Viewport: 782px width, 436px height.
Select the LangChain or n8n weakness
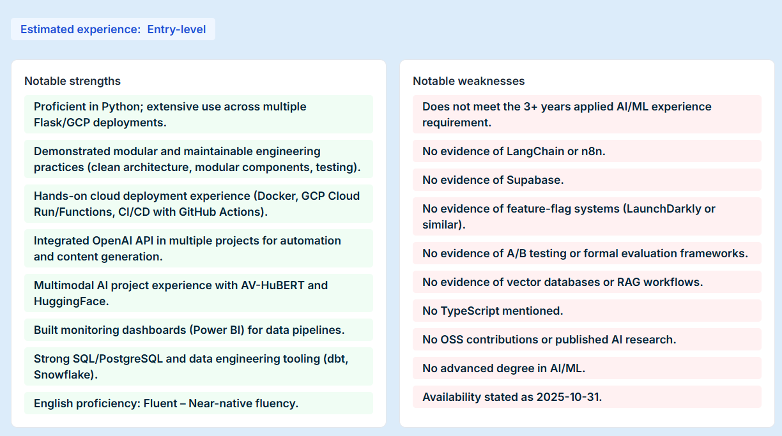tap(586, 151)
